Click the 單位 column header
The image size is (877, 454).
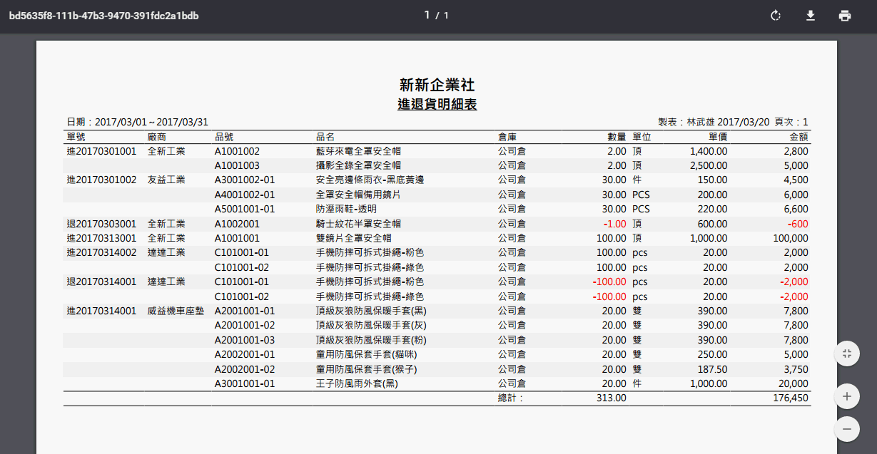[x=642, y=136]
